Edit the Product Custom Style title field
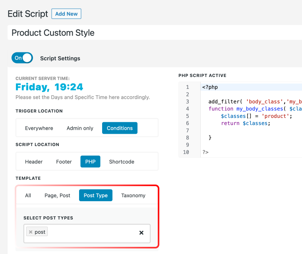302x254 pixels. pyautogui.click(x=155, y=33)
